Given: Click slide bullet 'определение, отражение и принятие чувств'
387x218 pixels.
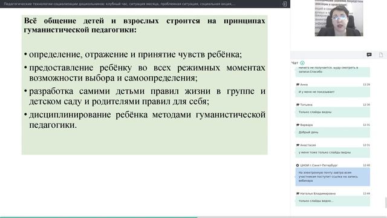Looking at the screenshot, I should (x=135, y=54).
